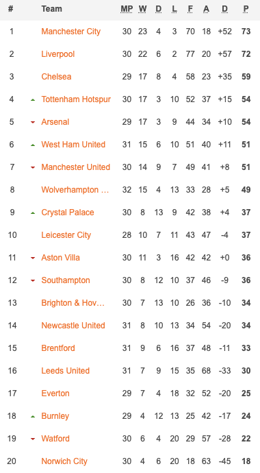Screen dimensions: 260x473
Task: Click the red down arrow beside Arsenal
Action: [33, 122]
